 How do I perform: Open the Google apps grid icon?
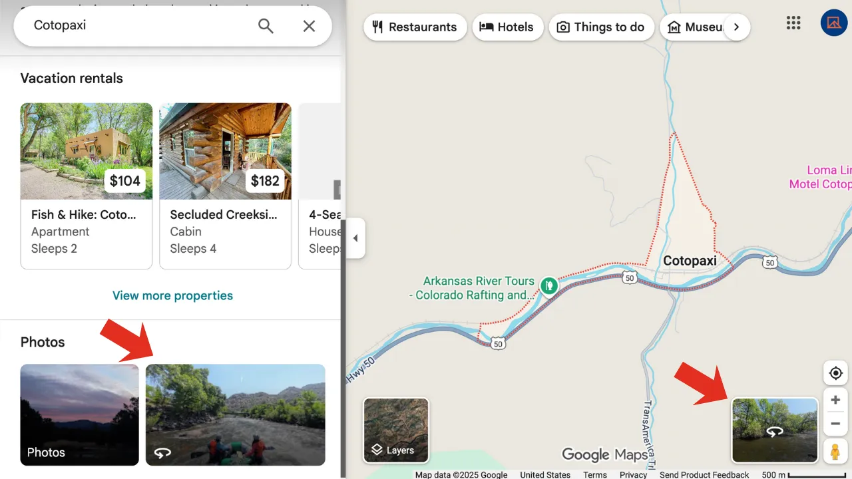[x=793, y=22]
